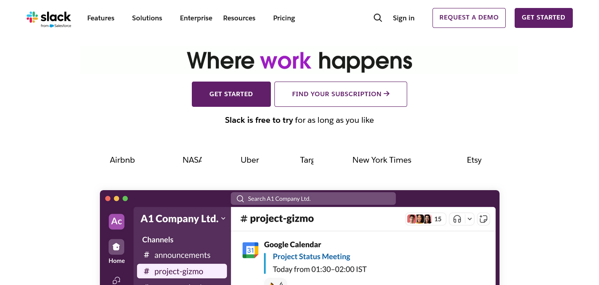Click the Slack logo

49,19
